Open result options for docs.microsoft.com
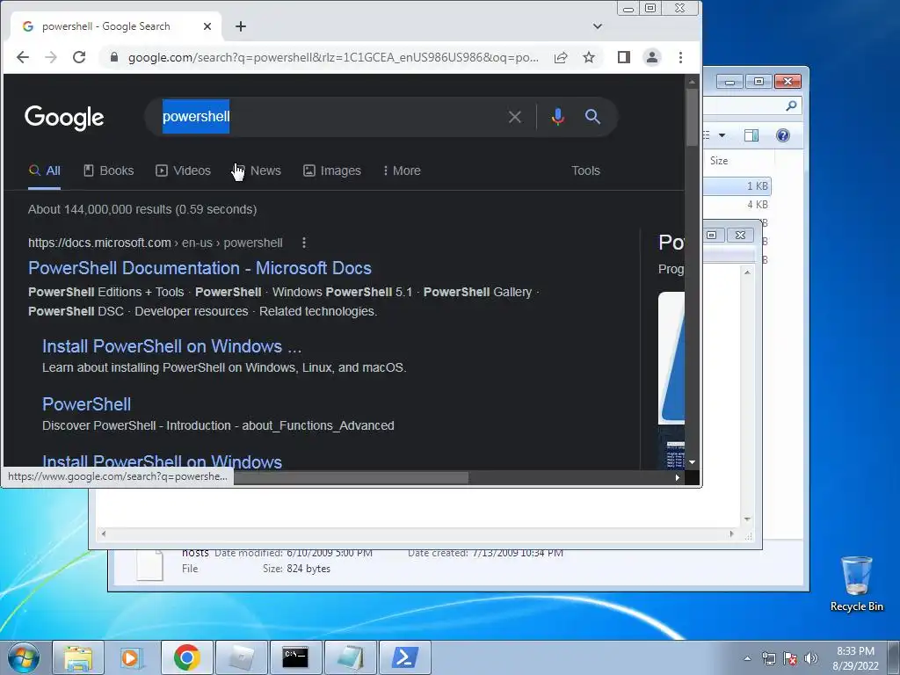900x675 pixels. (304, 243)
